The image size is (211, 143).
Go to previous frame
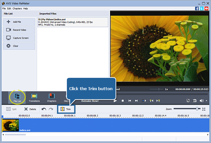click(130, 101)
